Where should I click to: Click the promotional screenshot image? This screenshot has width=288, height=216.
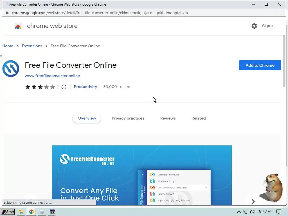click(x=142, y=175)
